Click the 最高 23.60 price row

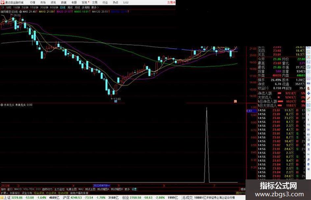[x=269, y=63]
